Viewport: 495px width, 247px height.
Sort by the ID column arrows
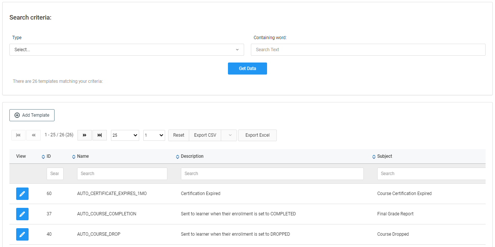click(43, 157)
